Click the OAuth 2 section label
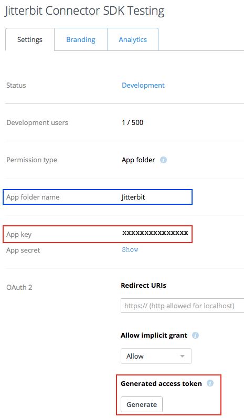Image resolution: width=244 pixels, height=418 pixels. (x=19, y=287)
